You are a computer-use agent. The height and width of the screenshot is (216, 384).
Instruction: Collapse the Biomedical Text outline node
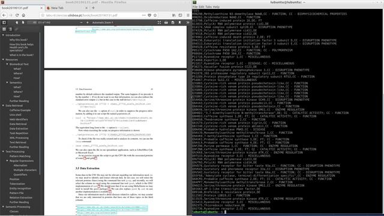point(7,64)
